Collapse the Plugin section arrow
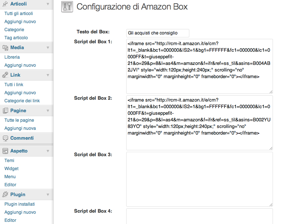The image size is (306, 224). [x=48, y=194]
